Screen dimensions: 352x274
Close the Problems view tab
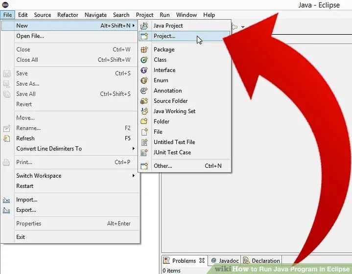click(x=202, y=260)
